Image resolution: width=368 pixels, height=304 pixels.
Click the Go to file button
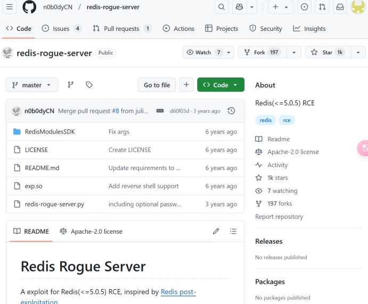tap(157, 85)
